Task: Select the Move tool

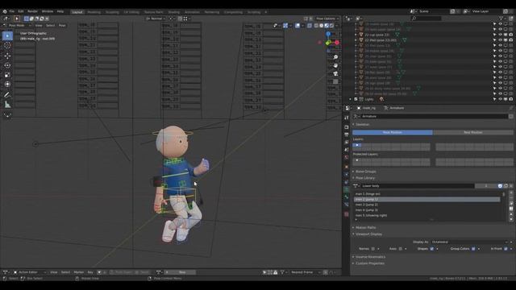Action: 7,56
